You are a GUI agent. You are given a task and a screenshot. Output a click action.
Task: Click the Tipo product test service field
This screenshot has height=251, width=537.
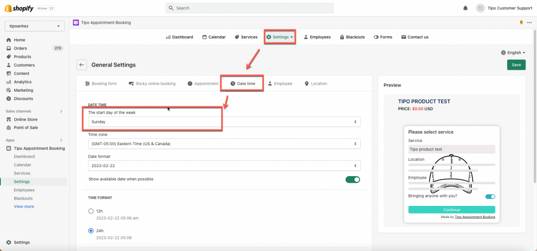click(x=452, y=149)
